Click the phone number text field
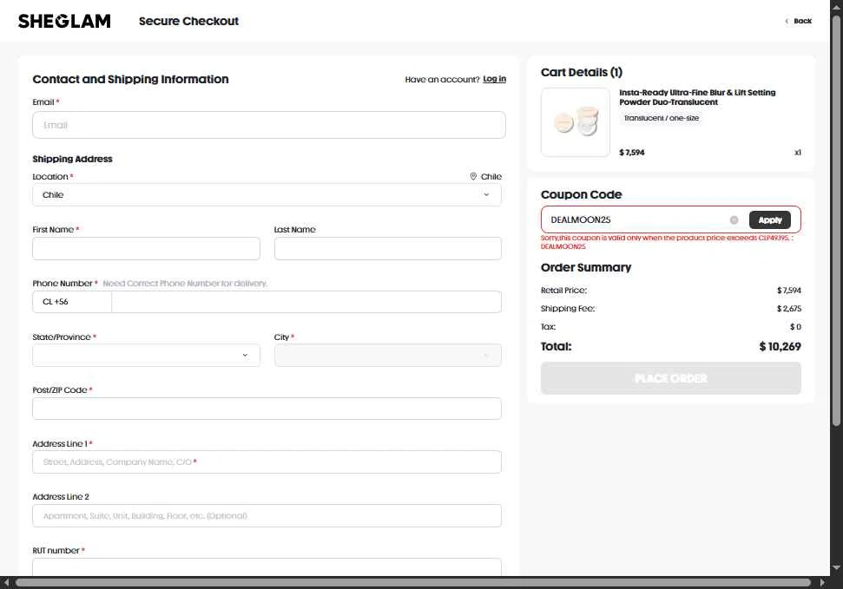 (306, 302)
